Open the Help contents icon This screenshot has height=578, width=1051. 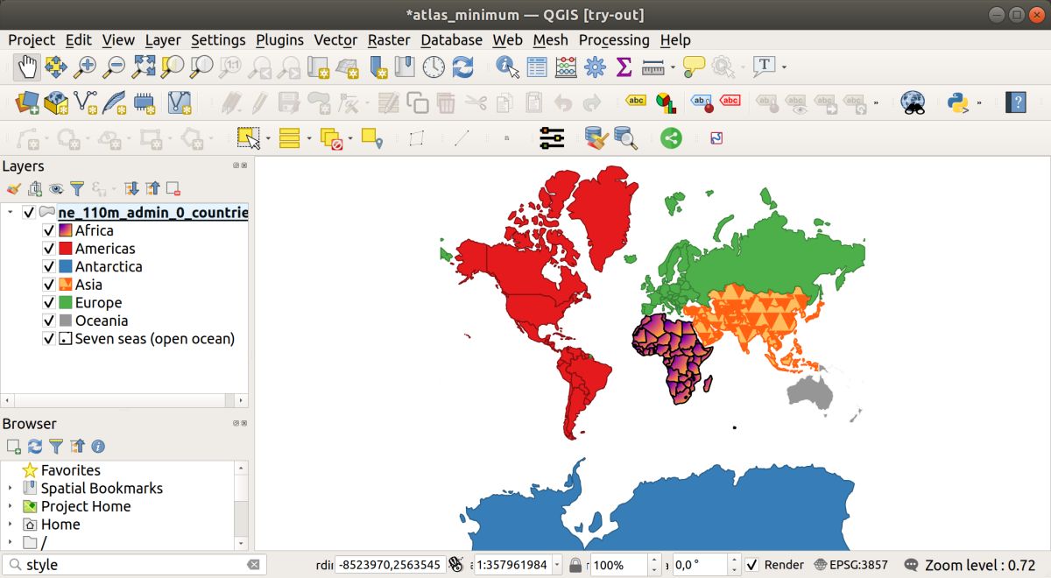pyautogui.click(x=1015, y=102)
